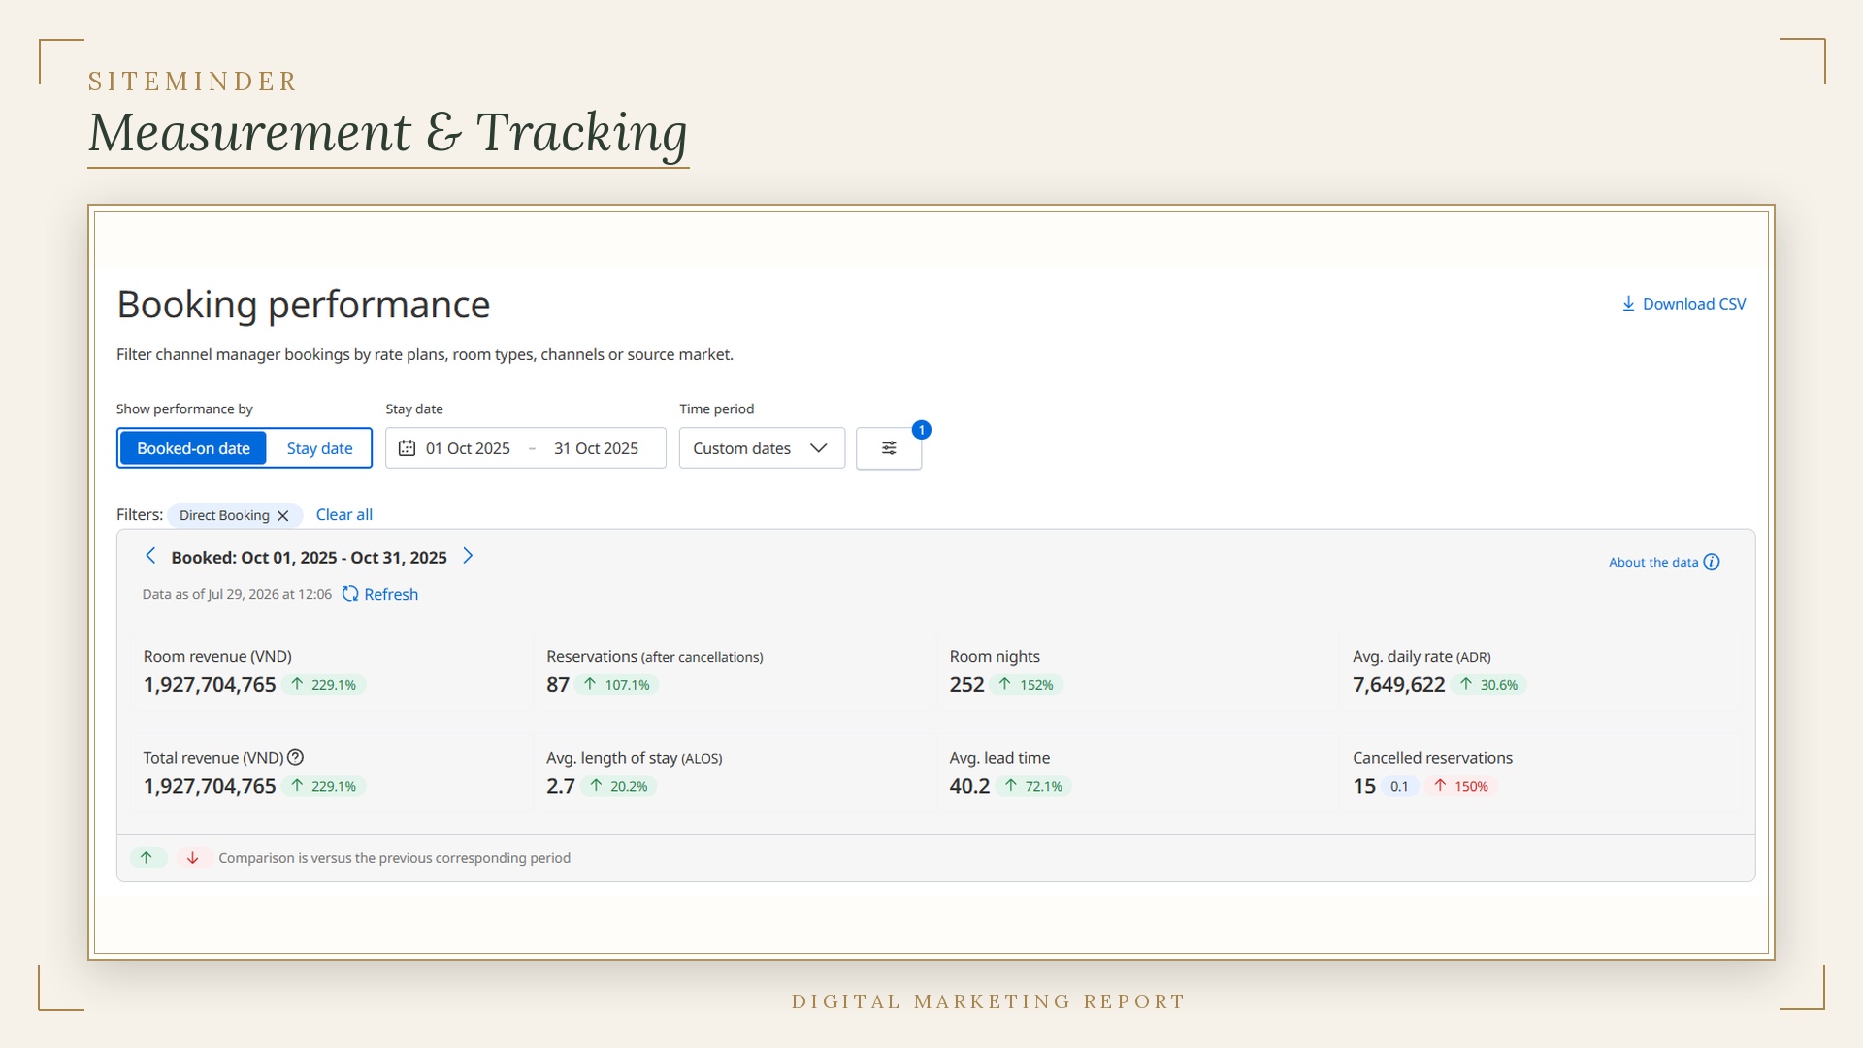Open the advanced filters slider icon button
1863x1048 pixels.
(x=889, y=448)
